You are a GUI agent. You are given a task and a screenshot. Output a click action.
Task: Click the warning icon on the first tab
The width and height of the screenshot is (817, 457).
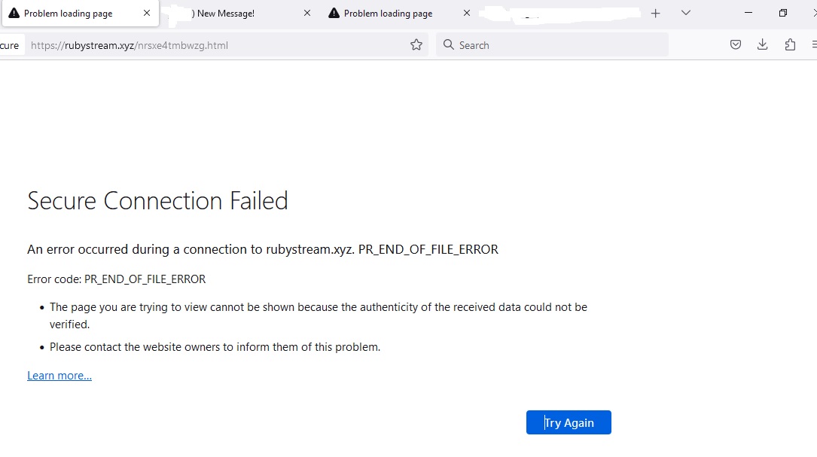(14, 14)
